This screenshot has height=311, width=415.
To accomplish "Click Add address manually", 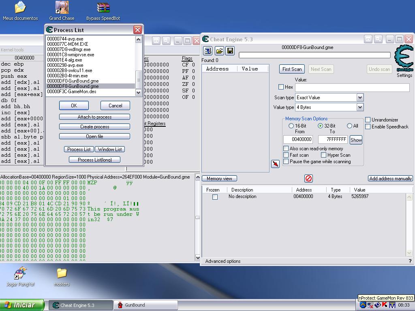I will 390,179.
